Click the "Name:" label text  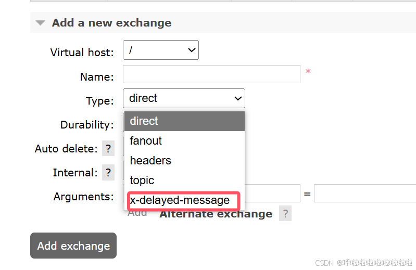point(97,77)
